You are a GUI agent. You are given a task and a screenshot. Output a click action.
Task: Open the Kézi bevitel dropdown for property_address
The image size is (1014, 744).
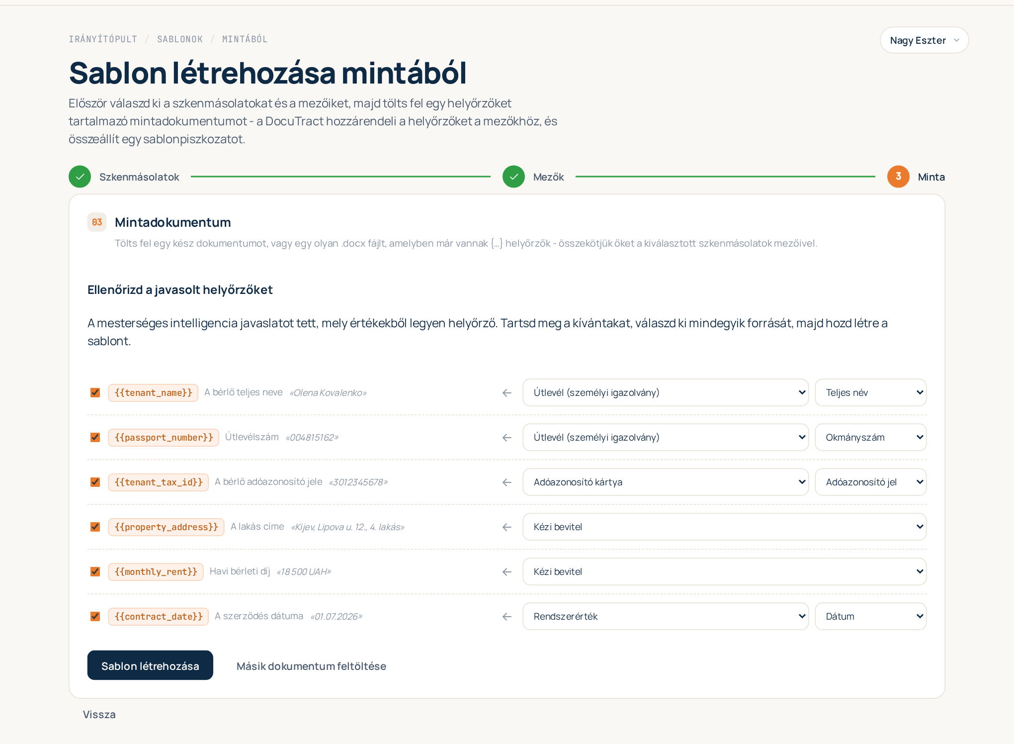pyautogui.click(x=725, y=527)
